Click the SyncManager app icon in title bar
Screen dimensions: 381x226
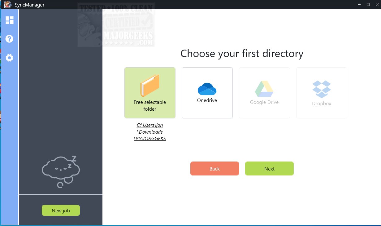coord(8,5)
